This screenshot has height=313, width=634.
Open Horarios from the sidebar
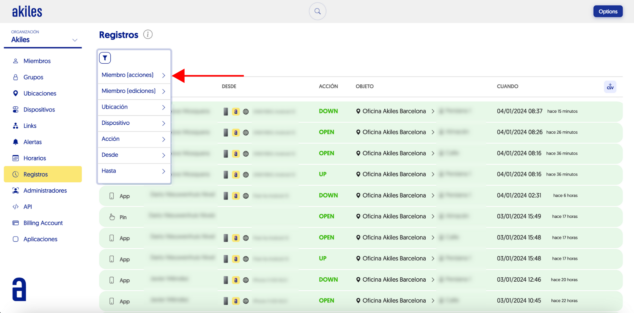point(34,158)
